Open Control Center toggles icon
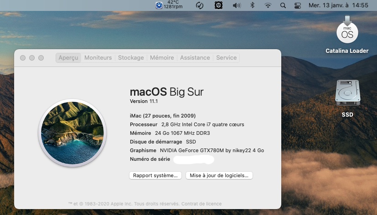The height and width of the screenshot is (215, 377). pyautogui.click(x=298, y=5)
